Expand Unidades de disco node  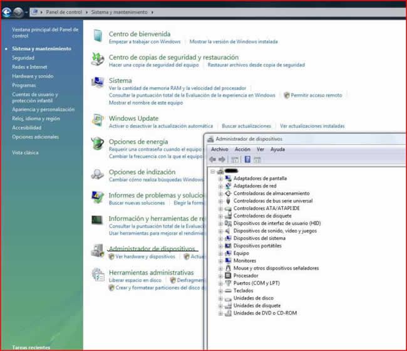(220, 298)
